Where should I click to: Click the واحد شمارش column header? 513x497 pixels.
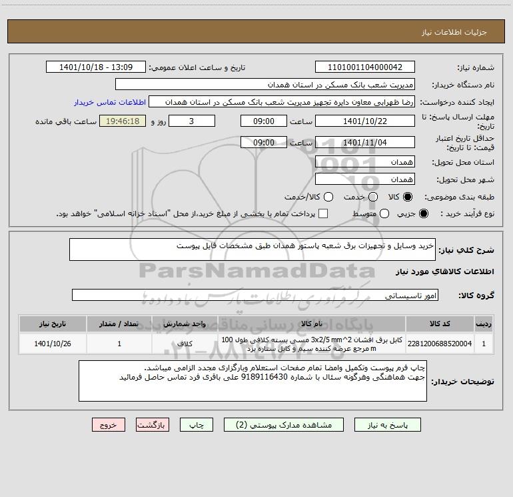click(185, 324)
